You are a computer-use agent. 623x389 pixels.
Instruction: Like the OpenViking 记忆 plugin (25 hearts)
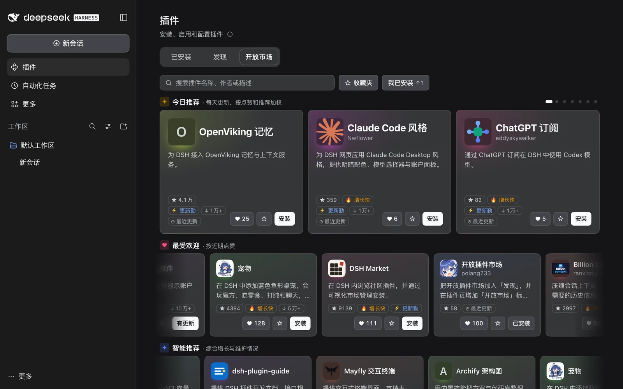pos(242,219)
